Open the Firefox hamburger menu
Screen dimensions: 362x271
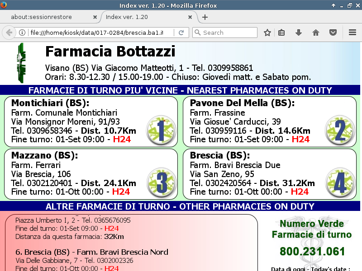click(352, 33)
